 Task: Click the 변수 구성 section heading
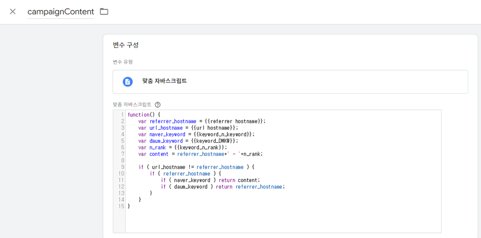pos(126,45)
